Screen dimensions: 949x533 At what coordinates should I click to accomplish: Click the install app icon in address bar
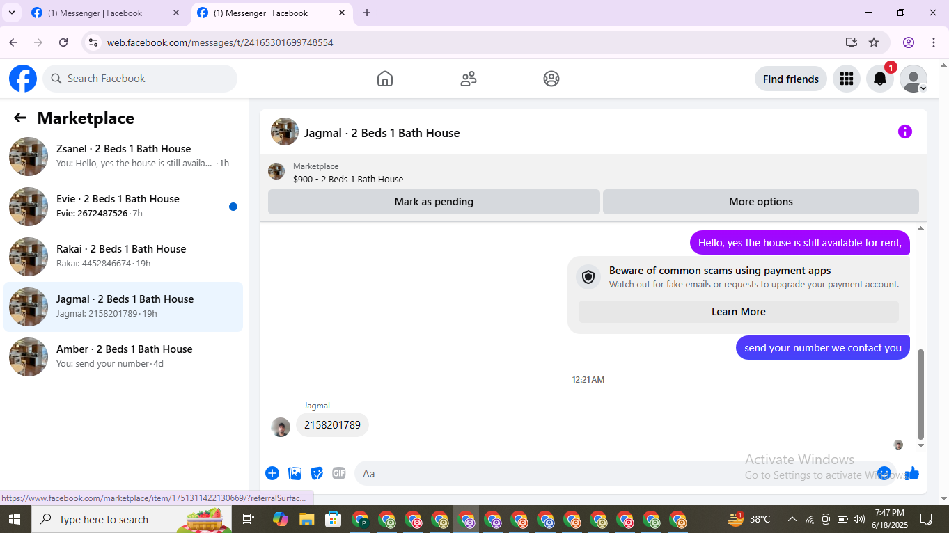coord(851,42)
